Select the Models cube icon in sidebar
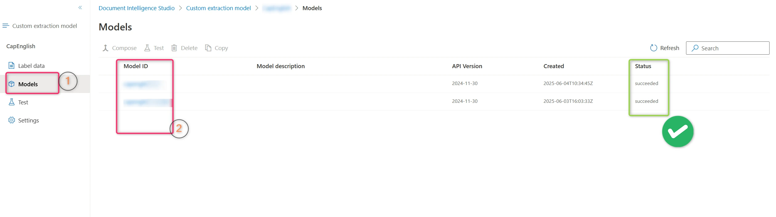This screenshot has width=776, height=217. 11,84
